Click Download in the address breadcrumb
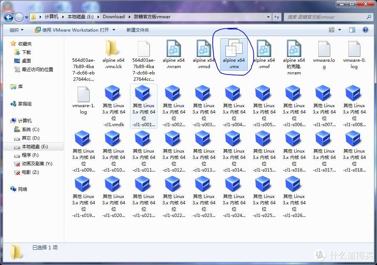This screenshot has height=265, width=377. click(x=114, y=17)
